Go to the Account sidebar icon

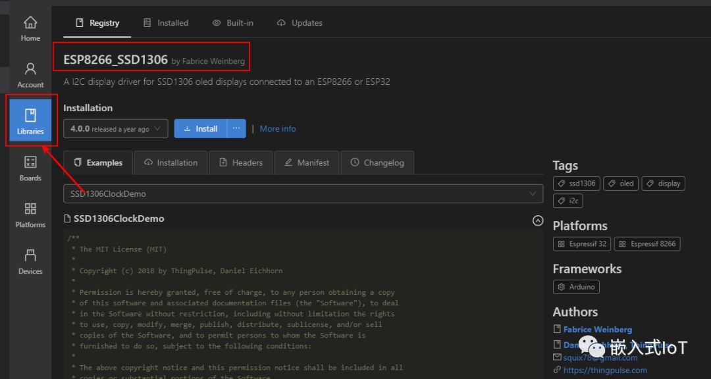[30, 75]
